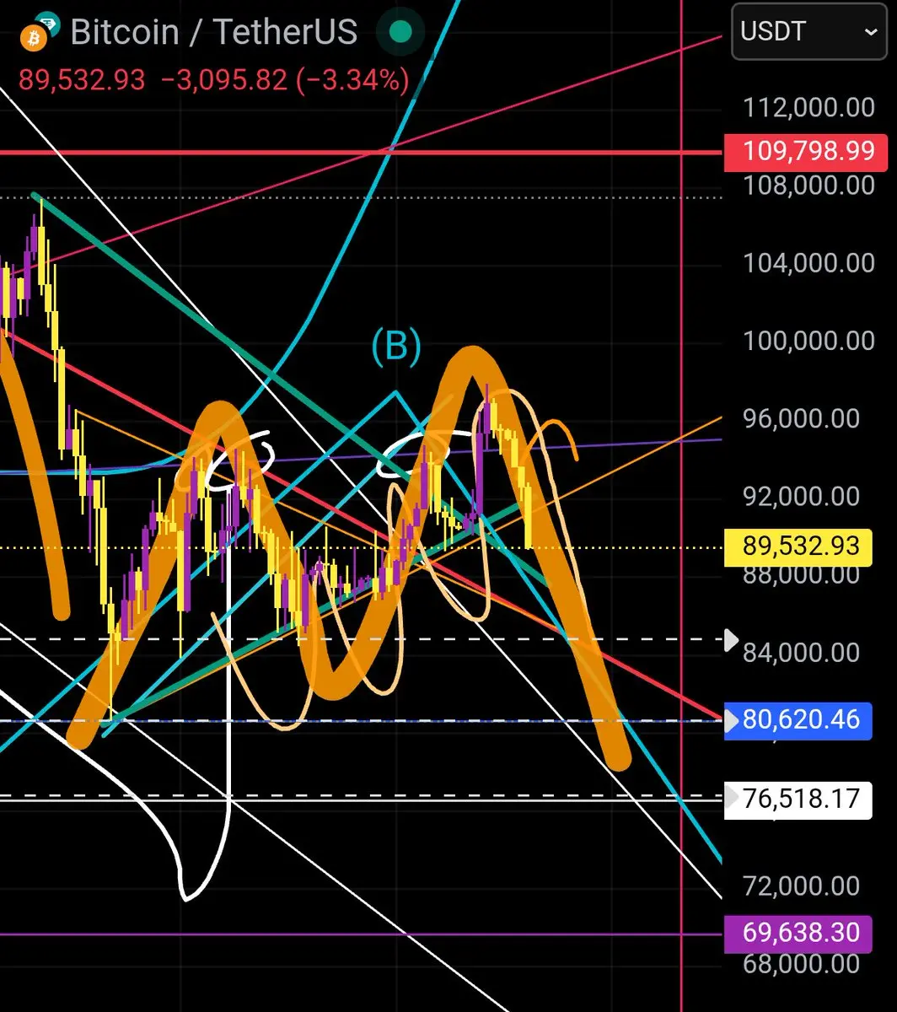Click the arrow marker beside 84,000.00

coord(732,640)
